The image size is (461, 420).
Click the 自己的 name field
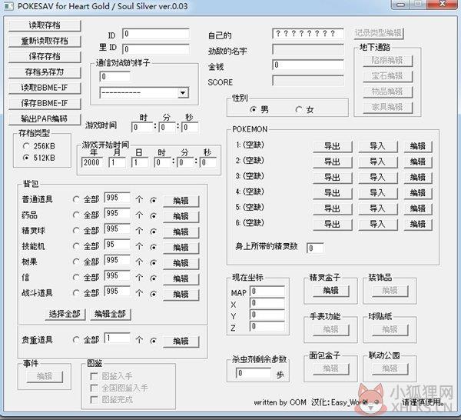tap(308, 34)
